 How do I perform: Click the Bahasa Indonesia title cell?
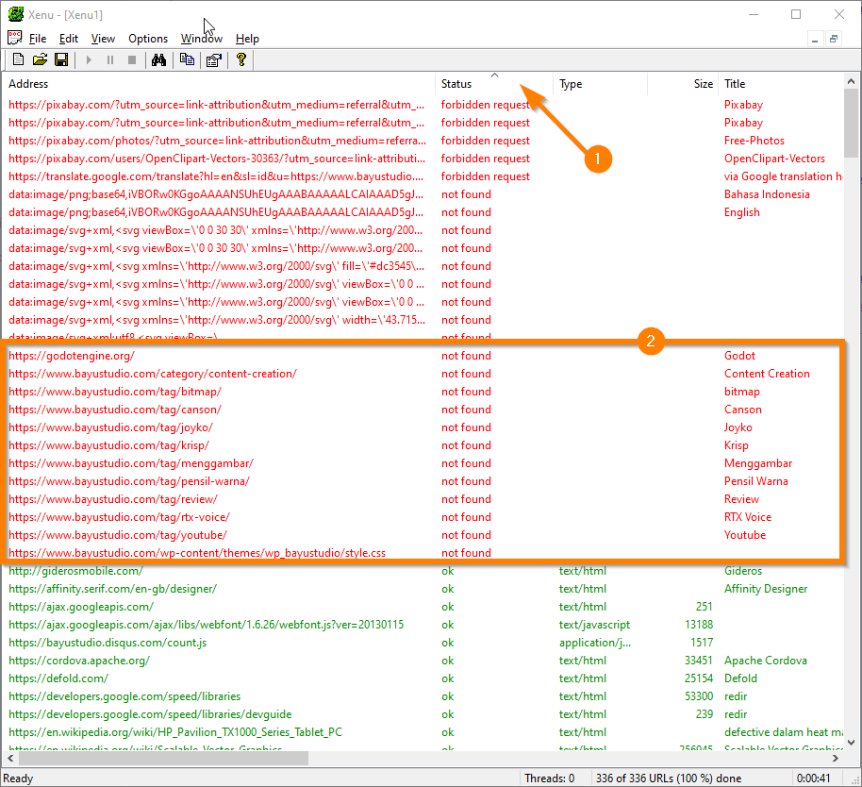(767, 194)
